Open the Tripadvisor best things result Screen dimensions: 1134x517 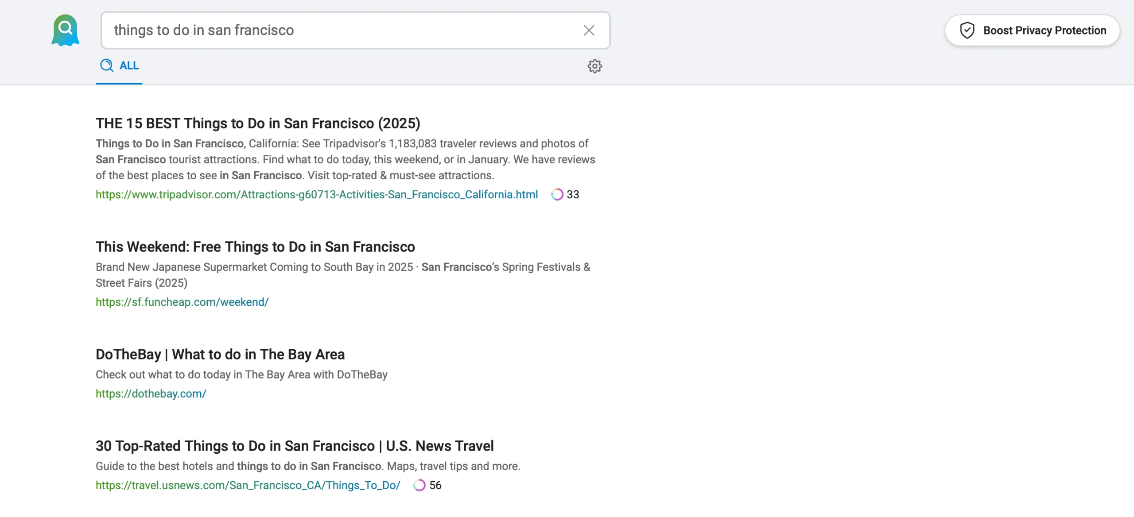[257, 123]
